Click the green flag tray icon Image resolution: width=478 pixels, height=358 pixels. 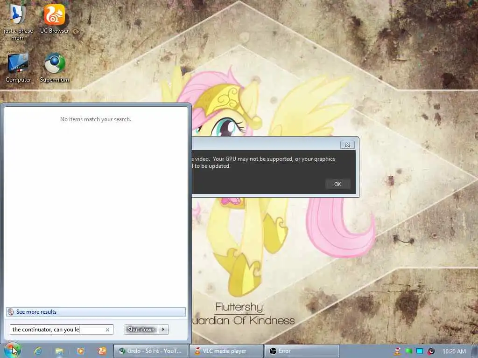[x=408, y=351]
